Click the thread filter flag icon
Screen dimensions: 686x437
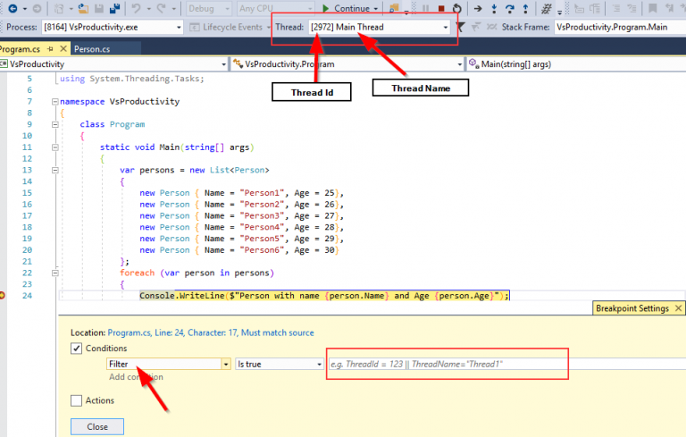(462, 27)
